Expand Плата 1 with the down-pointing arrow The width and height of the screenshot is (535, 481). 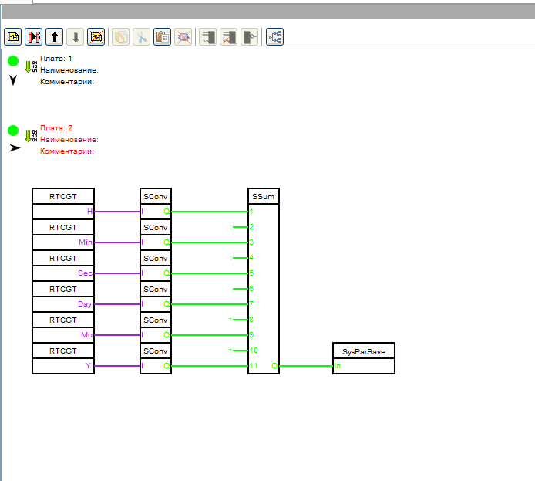(13, 80)
